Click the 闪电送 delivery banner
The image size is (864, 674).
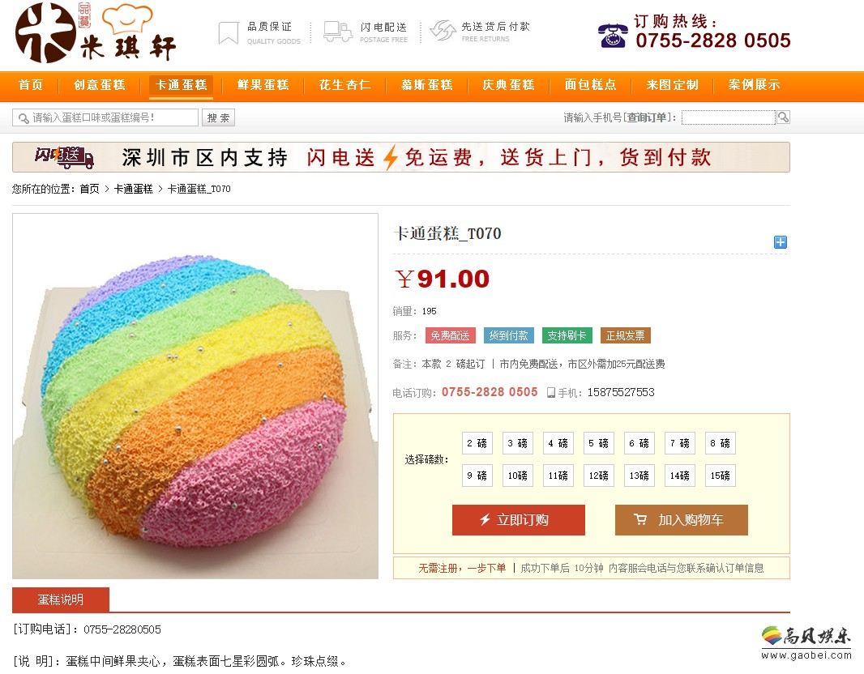tap(401, 157)
